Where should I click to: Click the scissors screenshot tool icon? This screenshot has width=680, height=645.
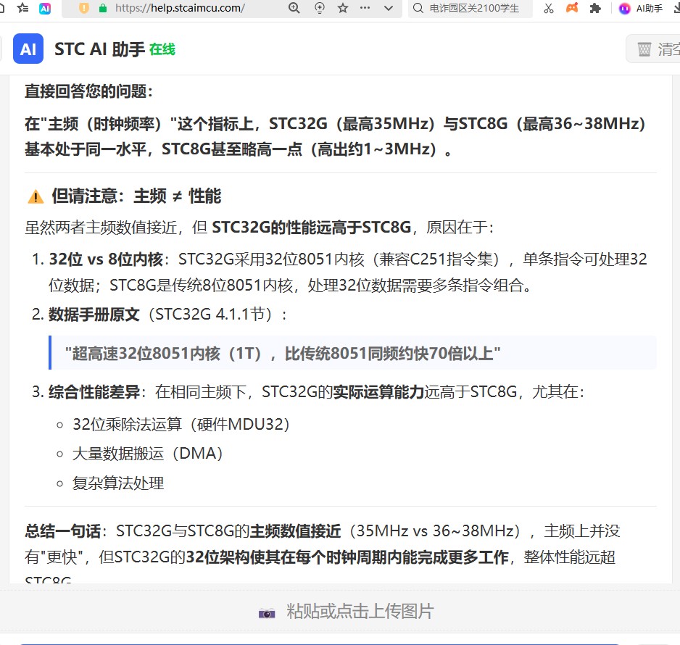coord(549,8)
